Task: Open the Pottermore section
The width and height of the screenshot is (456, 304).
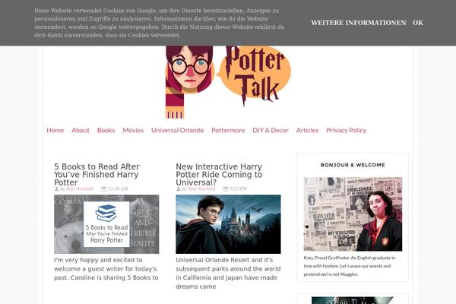Action: tap(228, 130)
